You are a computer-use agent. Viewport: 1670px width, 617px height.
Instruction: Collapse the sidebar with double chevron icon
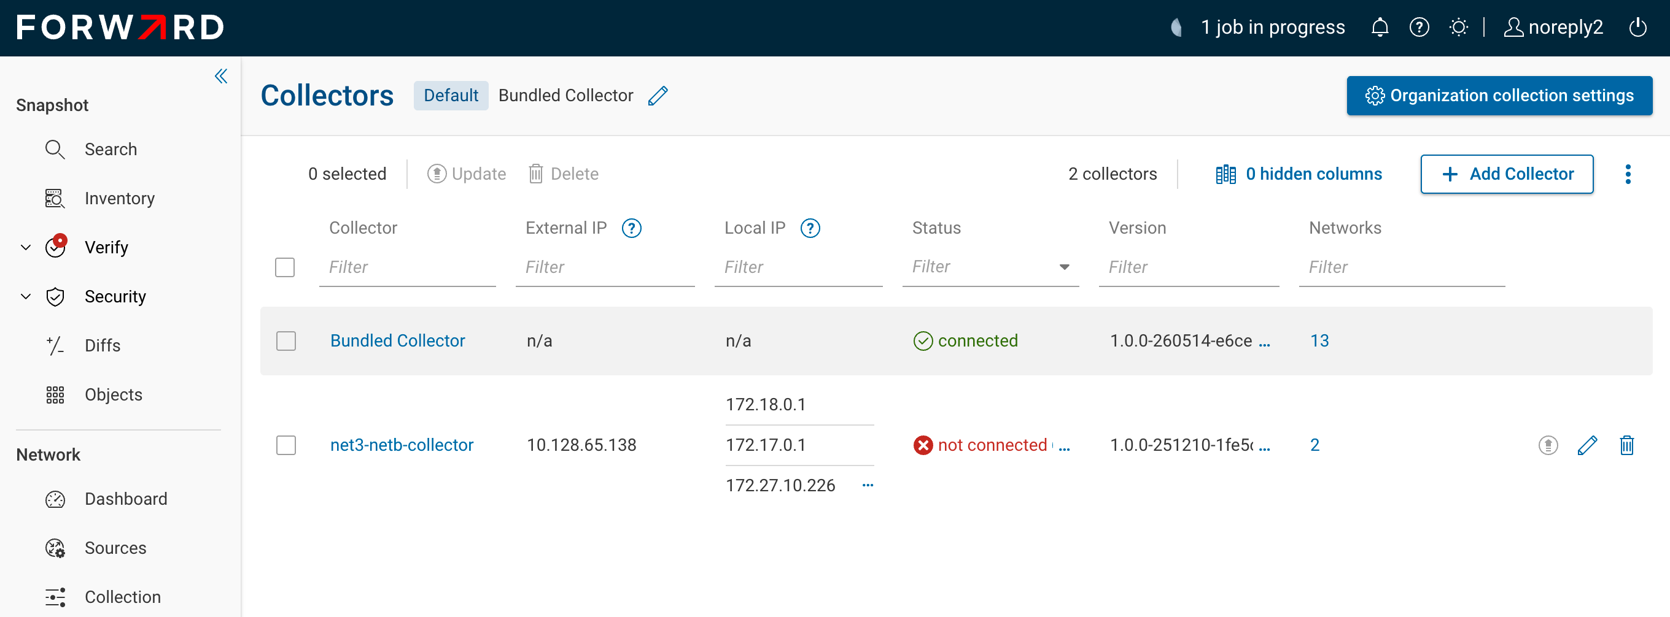[221, 77]
